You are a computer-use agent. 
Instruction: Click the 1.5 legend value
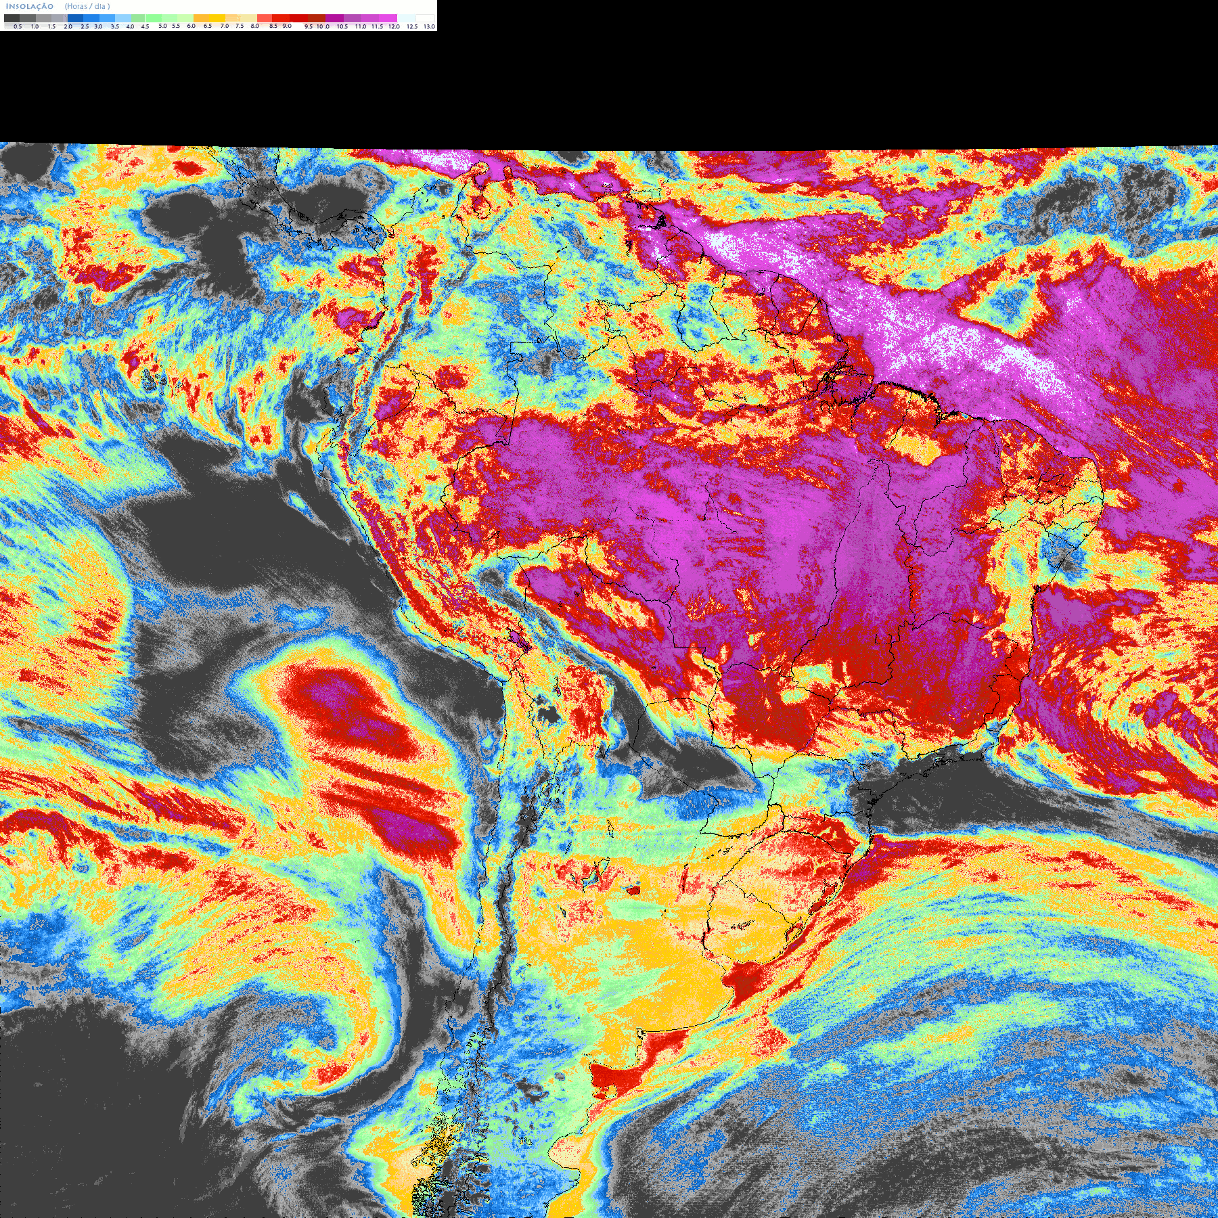(x=51, y=26)
